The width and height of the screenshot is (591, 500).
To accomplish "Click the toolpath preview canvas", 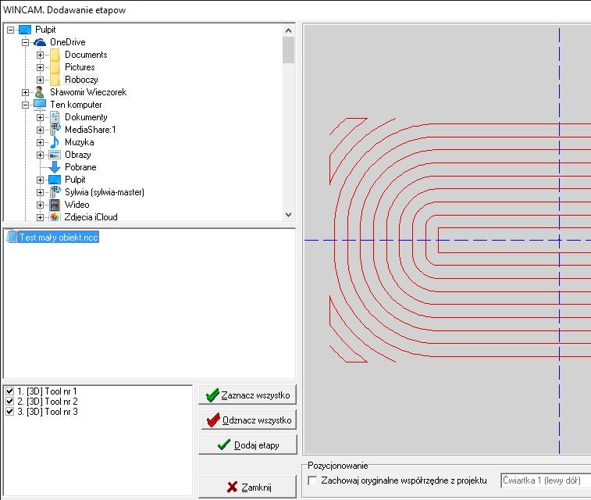I will tap(447, 239).
